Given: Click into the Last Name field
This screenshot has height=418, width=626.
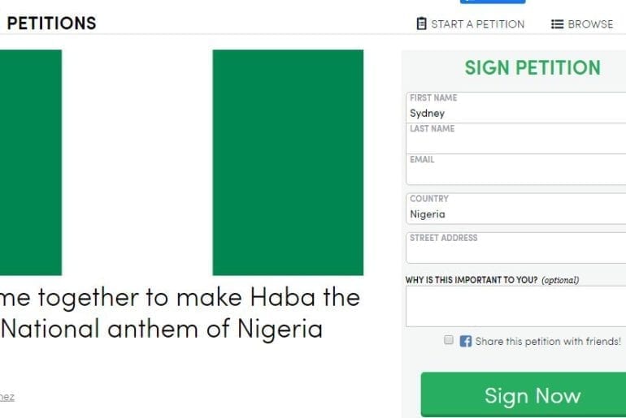Looking at the screenshot, I should click(x=517, y=140).
